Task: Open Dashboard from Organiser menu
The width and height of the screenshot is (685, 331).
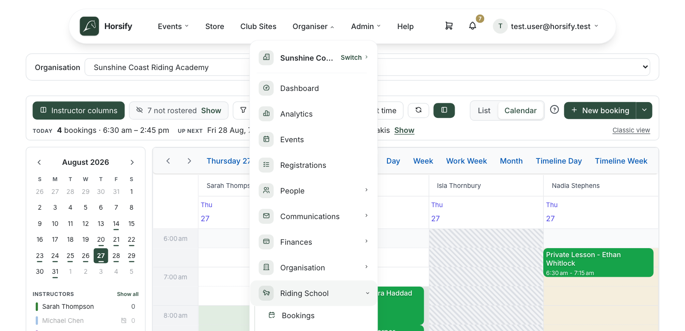Action: [x=313, y=88]
